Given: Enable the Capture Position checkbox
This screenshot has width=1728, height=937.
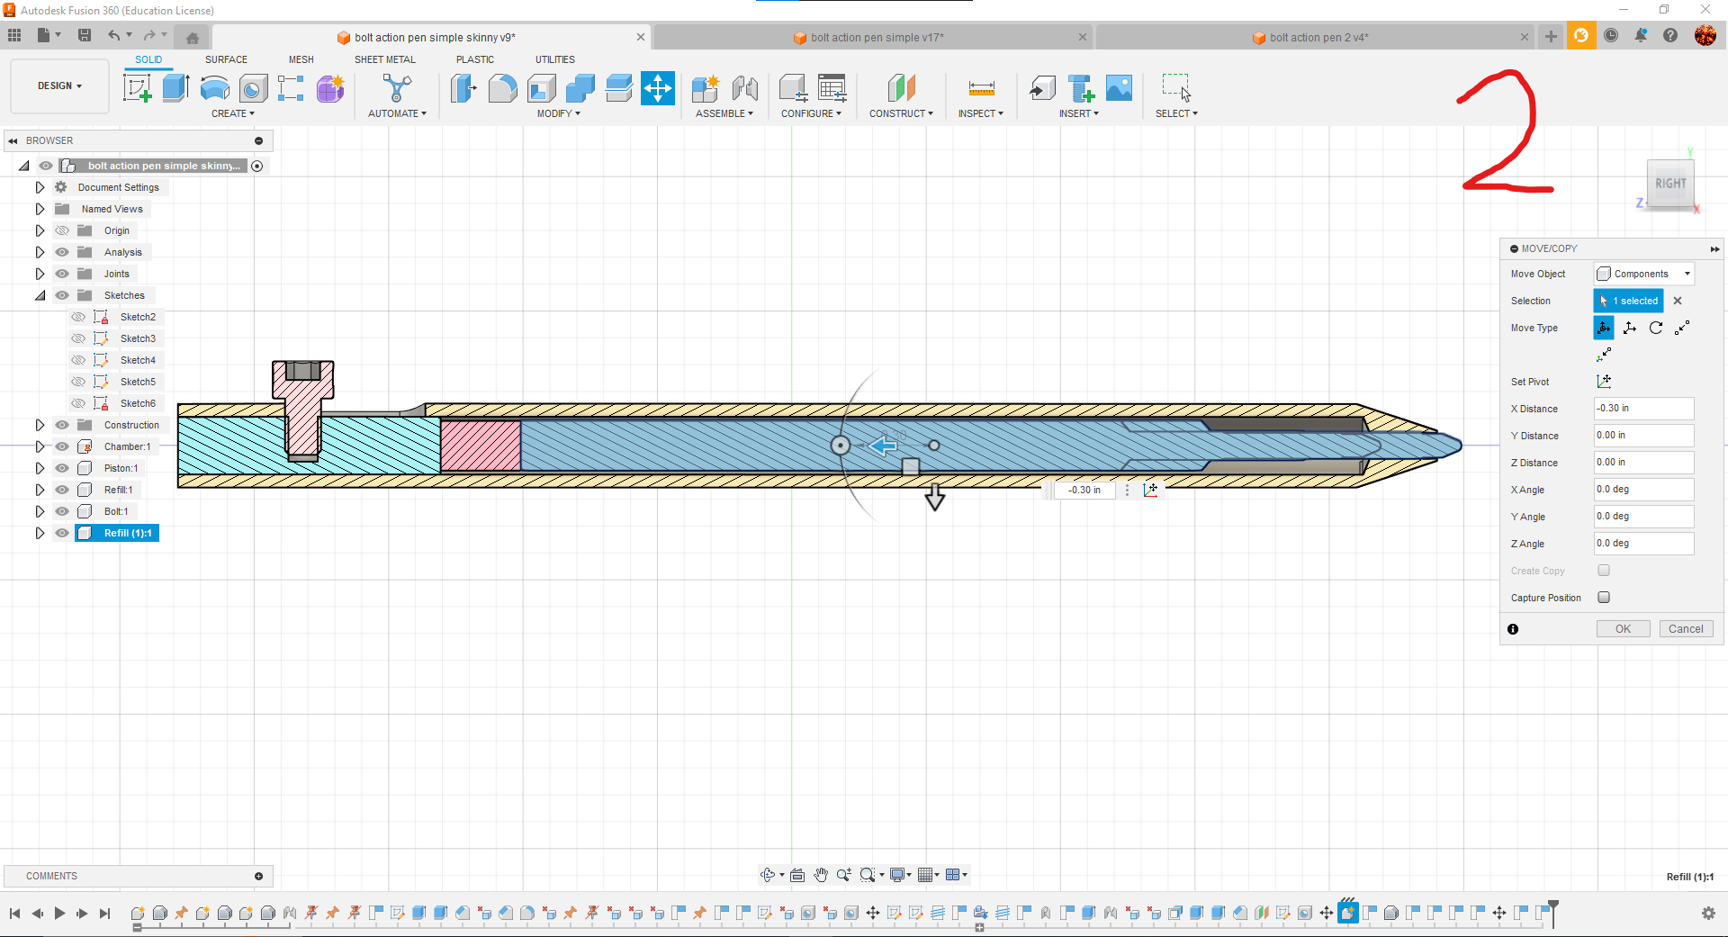Looking at the screenshot, I should click(x=1604, y=597).
